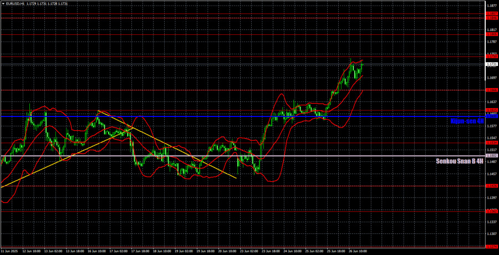Click the 17 Jun 18:00 time label
Screen dimensions: 499x255
141,251
